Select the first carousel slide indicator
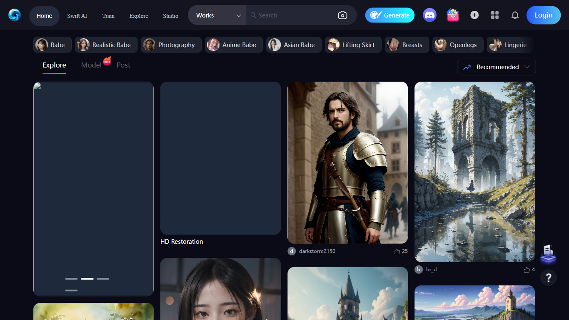This screenshot has width=569, height=320. [x=71, y=279]
